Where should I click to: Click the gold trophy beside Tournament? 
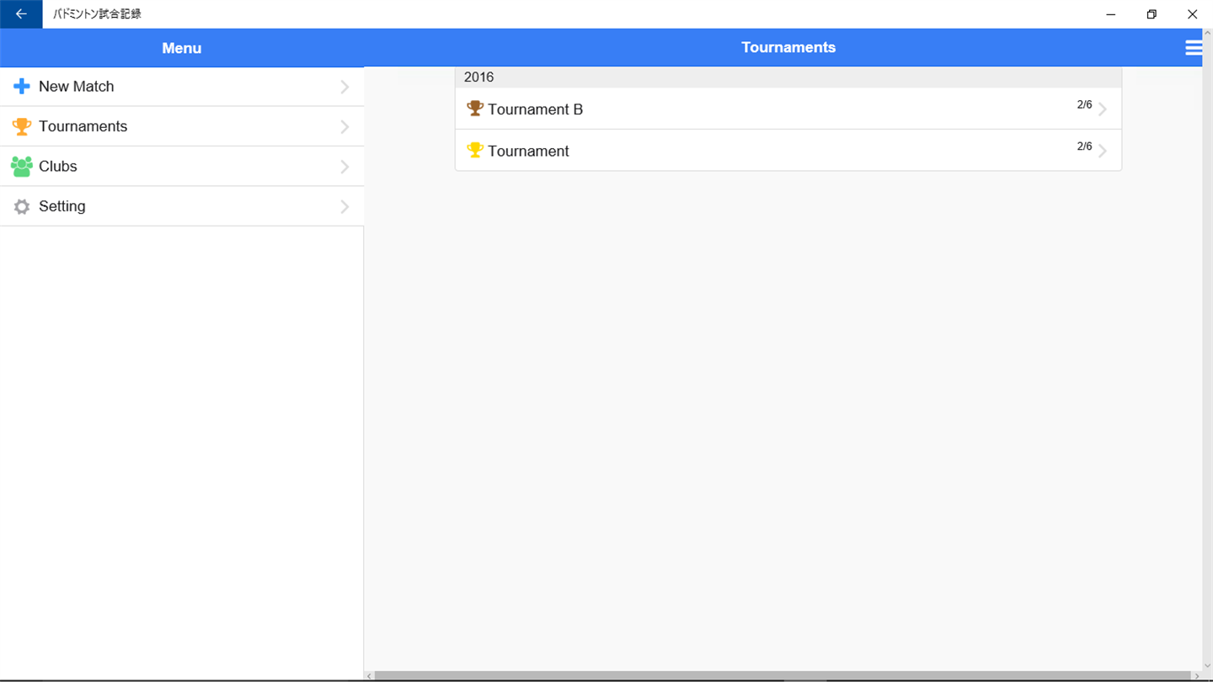pyautogui.click(x=475, y=150)
